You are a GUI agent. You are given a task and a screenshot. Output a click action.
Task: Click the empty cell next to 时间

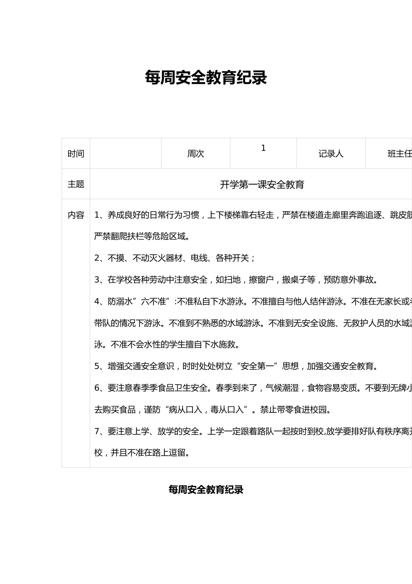pyautogui.click(x=125, y=153)
